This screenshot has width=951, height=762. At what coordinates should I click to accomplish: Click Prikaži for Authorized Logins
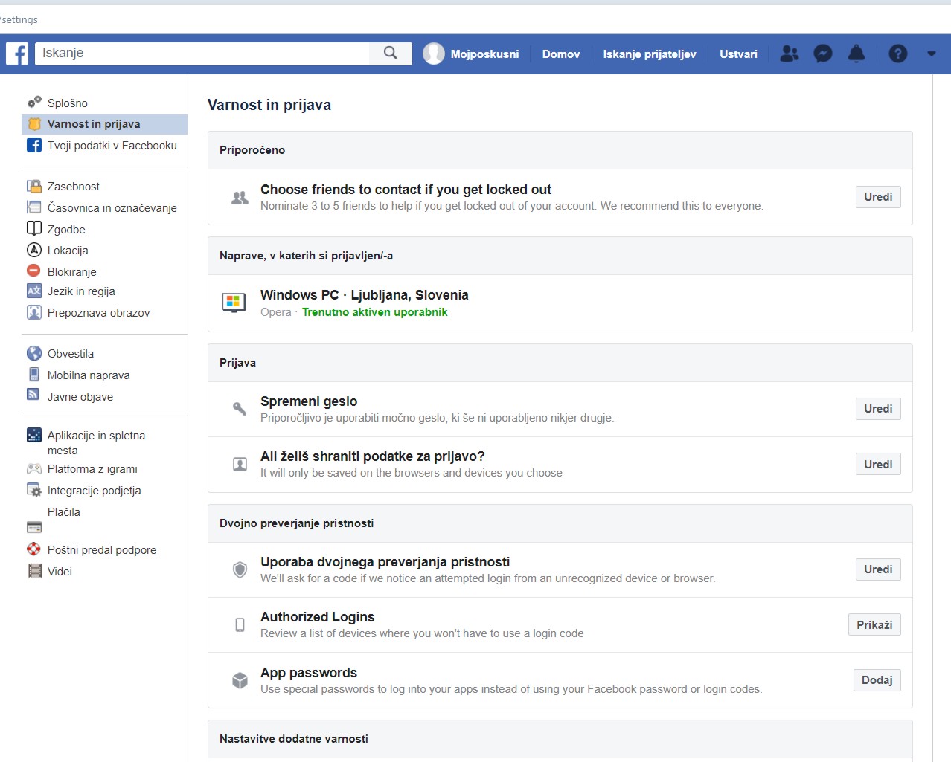(x=874, y=624)
